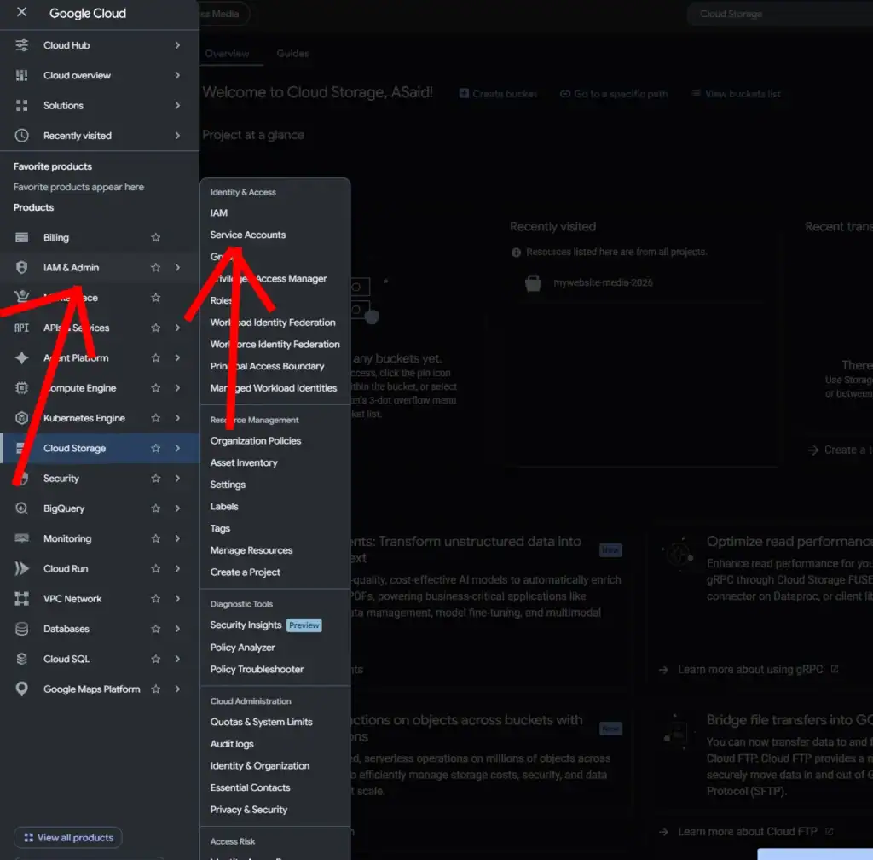The height and width of the screenshot is (860, 873).
Task: Expand the VPC Network submenu chevron
Action: pos(177,598)
